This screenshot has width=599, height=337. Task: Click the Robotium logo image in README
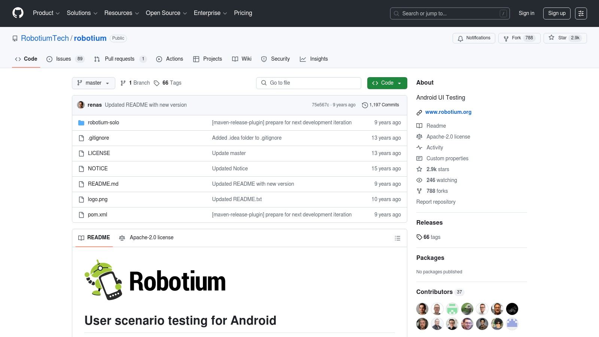click(155, 280)
